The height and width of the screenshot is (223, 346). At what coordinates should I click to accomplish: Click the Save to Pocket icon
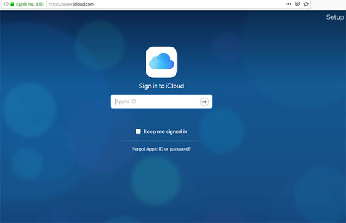tap(297, 4)
